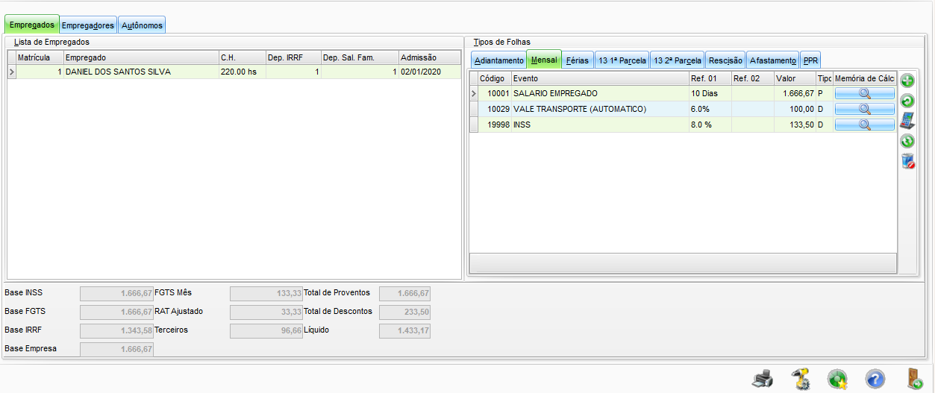Select employee DANIEL DOS SANTOS SILVA row

[118, 72]
